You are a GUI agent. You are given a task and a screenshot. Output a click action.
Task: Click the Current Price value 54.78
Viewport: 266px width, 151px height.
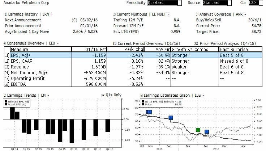[x=256, y=26]
